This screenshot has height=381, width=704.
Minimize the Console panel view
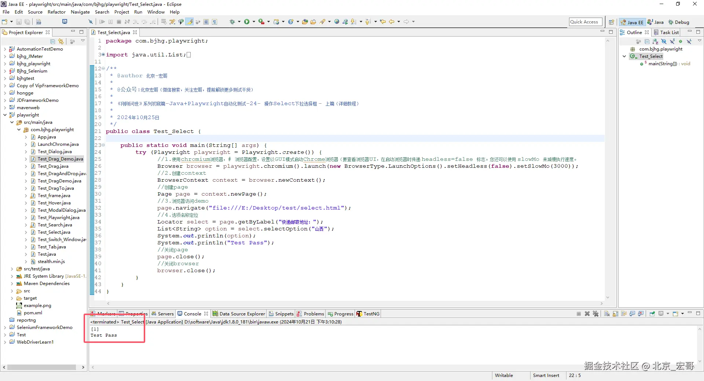pyautogui.click(x=690, y=313)
